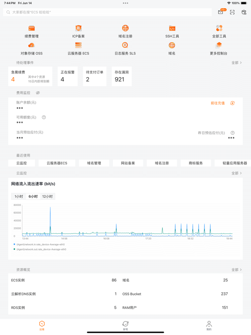
Task: Tap the 当月预估应付(元) label
Action: (x=30, y=132)
